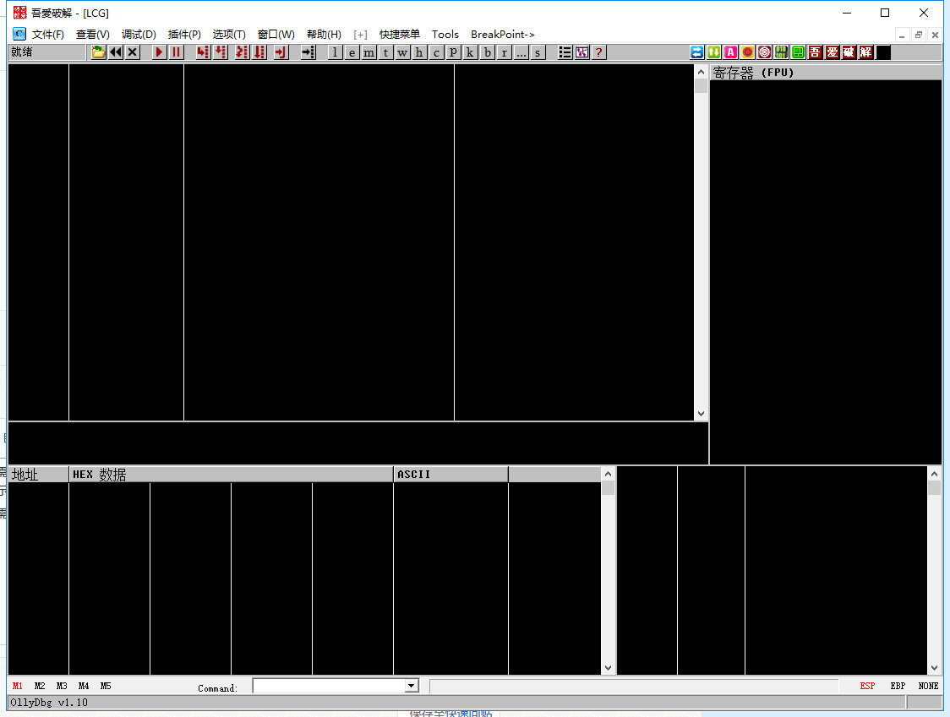Open the Memory map 'm' window button
950x717 pixels.
pyautogui.click(x=369, y=52)
